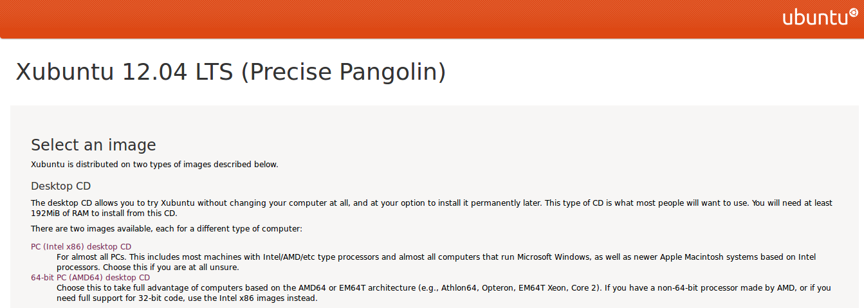Click the "Select an image" heading
Screen dimensions: 864x308
point(93,145)
